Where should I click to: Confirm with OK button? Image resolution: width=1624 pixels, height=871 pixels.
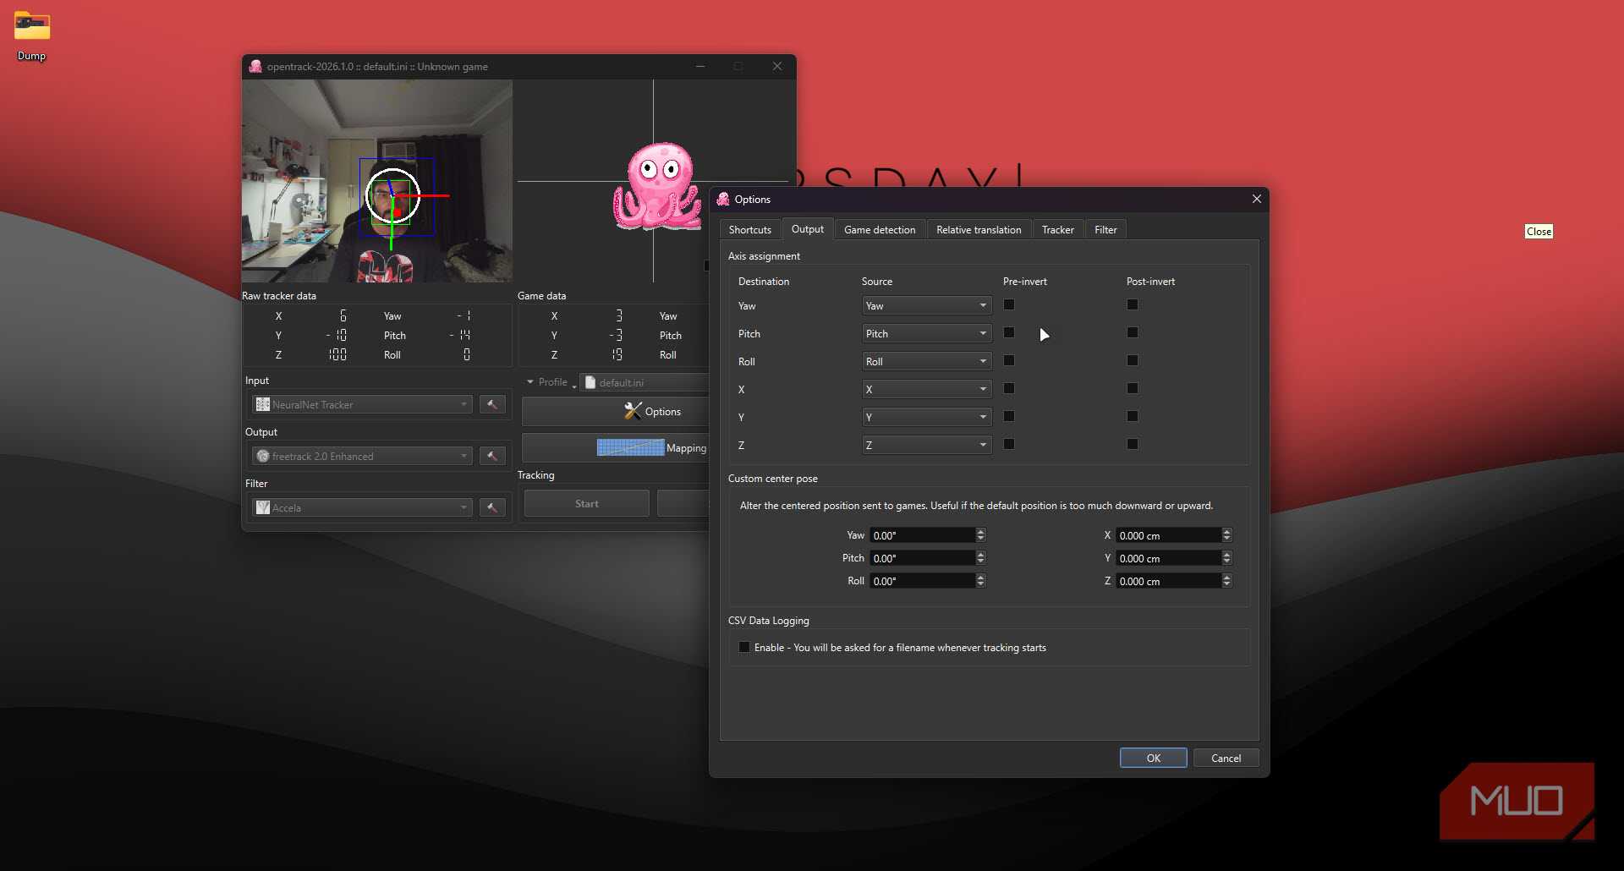click(x=1154, y=758)
